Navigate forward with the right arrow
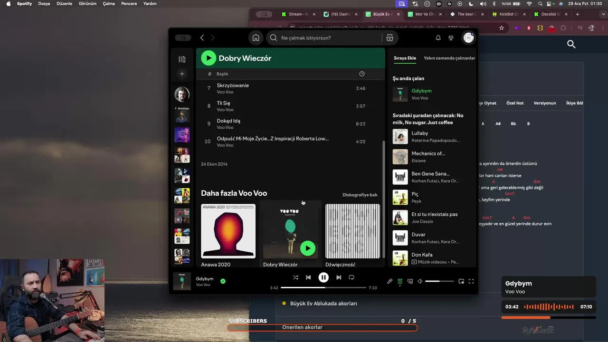608x342 pixels. click(212, 38)
